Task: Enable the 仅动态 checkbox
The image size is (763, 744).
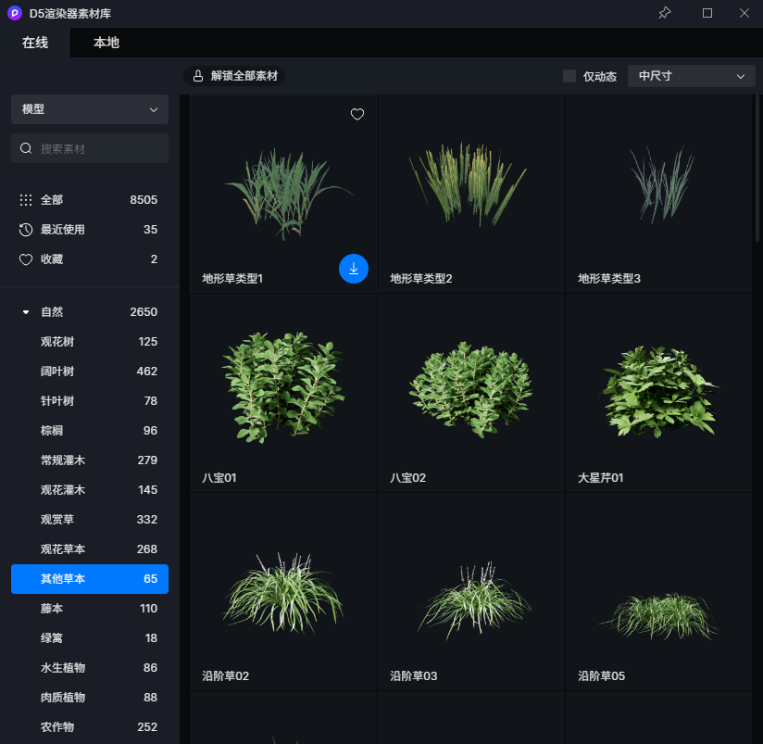Action: [x=569, y=76]
